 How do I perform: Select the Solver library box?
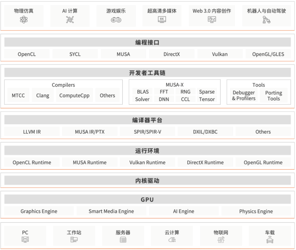[x=142, y=99]
